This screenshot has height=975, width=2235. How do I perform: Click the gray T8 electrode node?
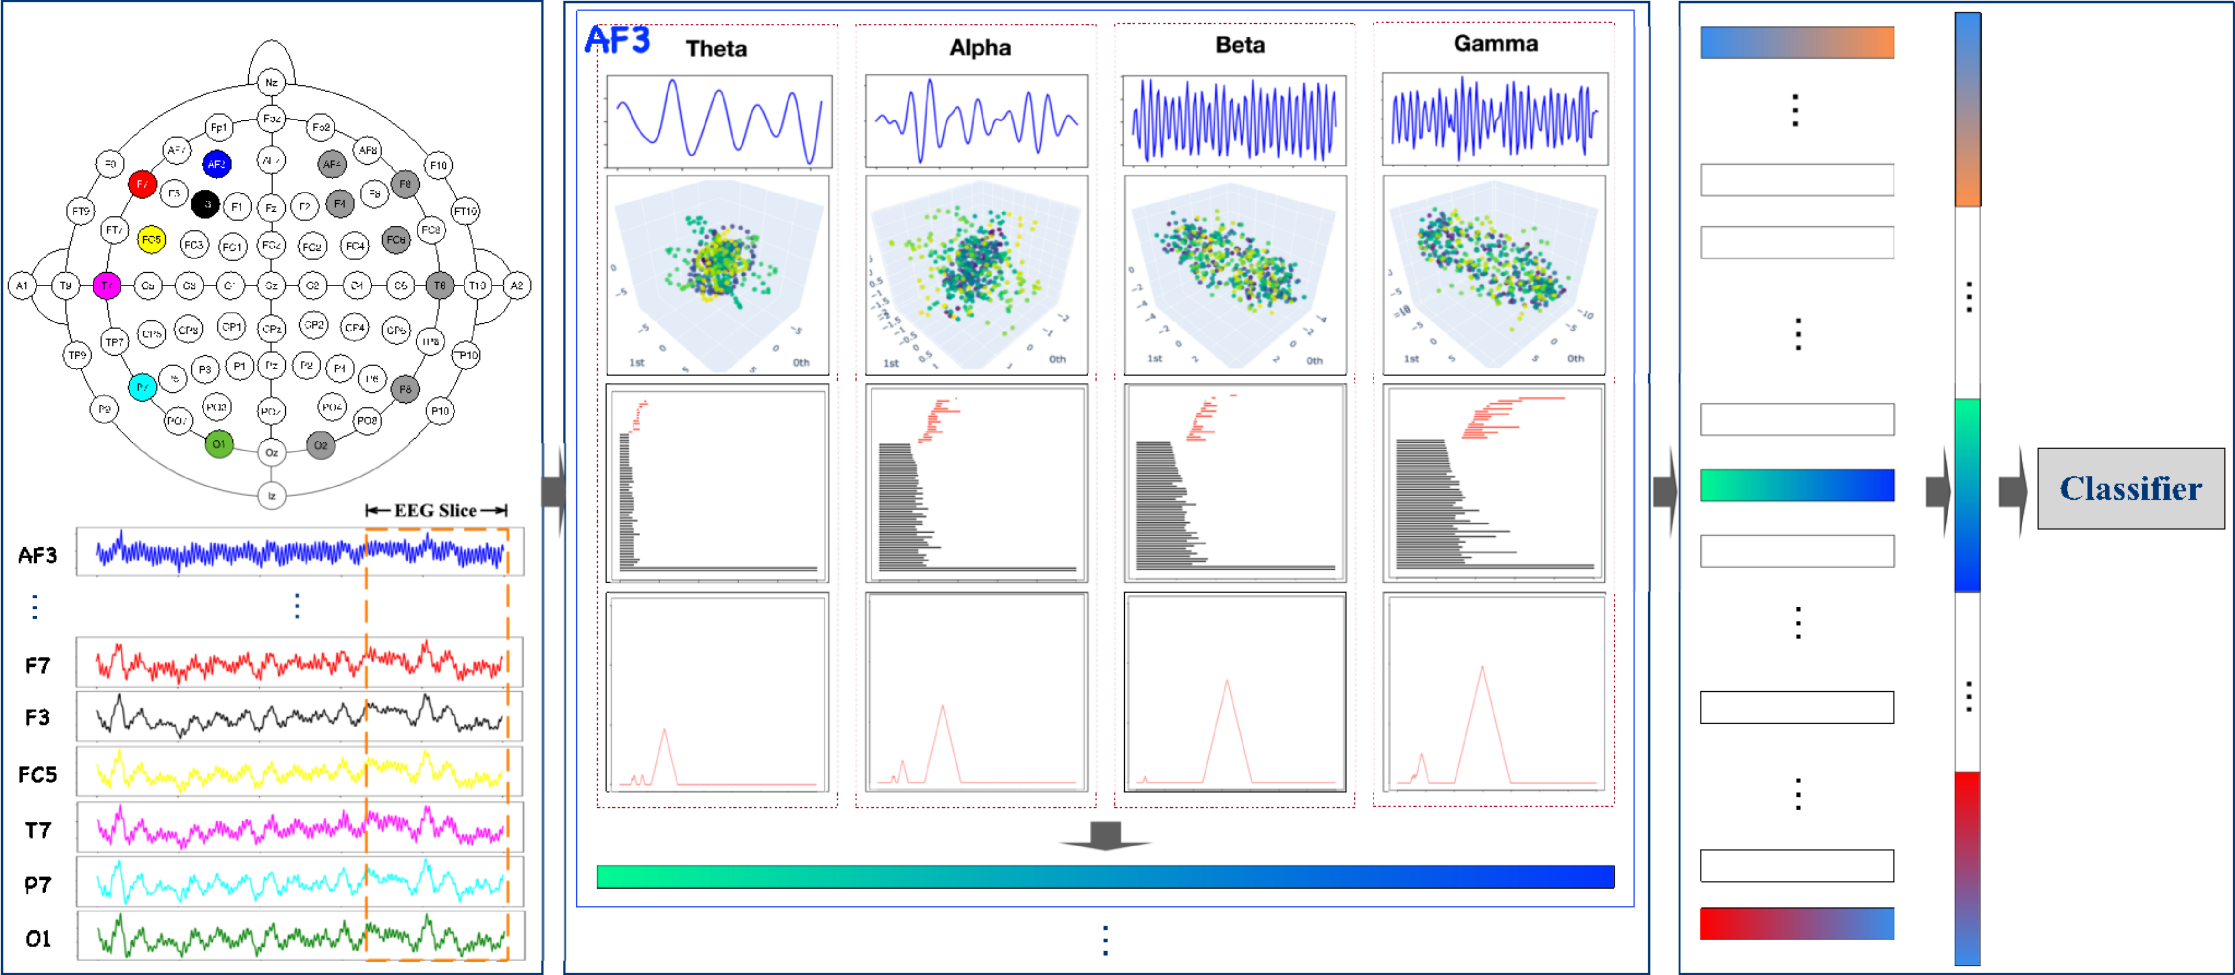[x=440, y=285]
